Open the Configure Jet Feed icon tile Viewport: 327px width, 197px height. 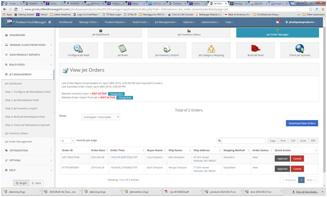79,50
